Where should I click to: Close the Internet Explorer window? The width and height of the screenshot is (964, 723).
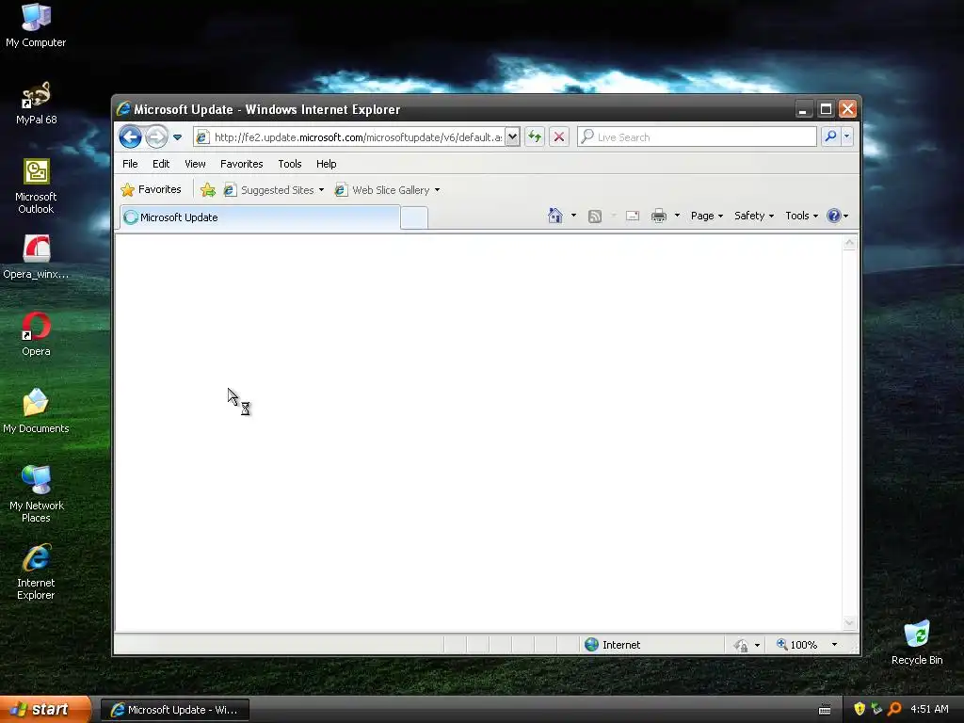848,109
